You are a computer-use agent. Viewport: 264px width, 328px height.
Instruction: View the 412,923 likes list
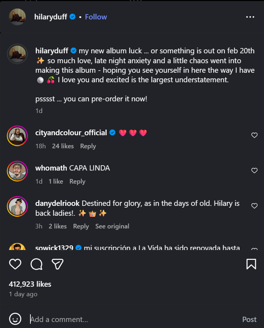[30, 284]
